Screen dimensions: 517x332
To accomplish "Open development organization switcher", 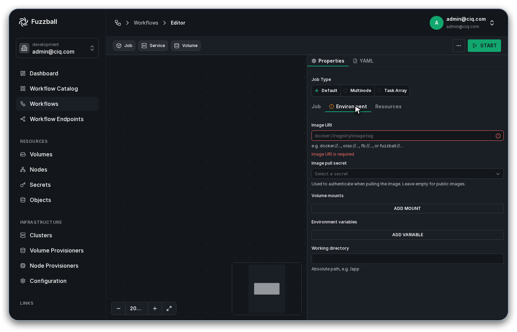I will point(57,48).
